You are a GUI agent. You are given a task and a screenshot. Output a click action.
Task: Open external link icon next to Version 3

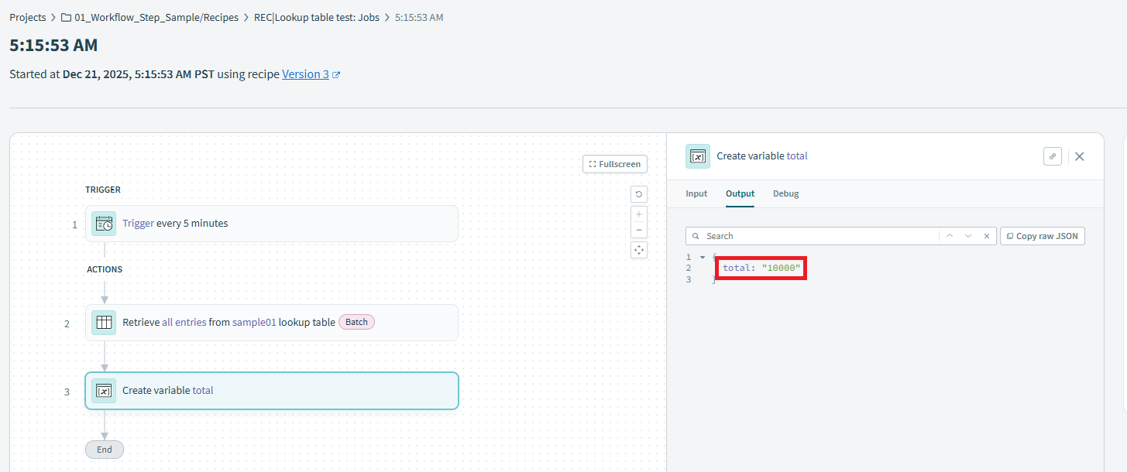[x=336, y=75]
